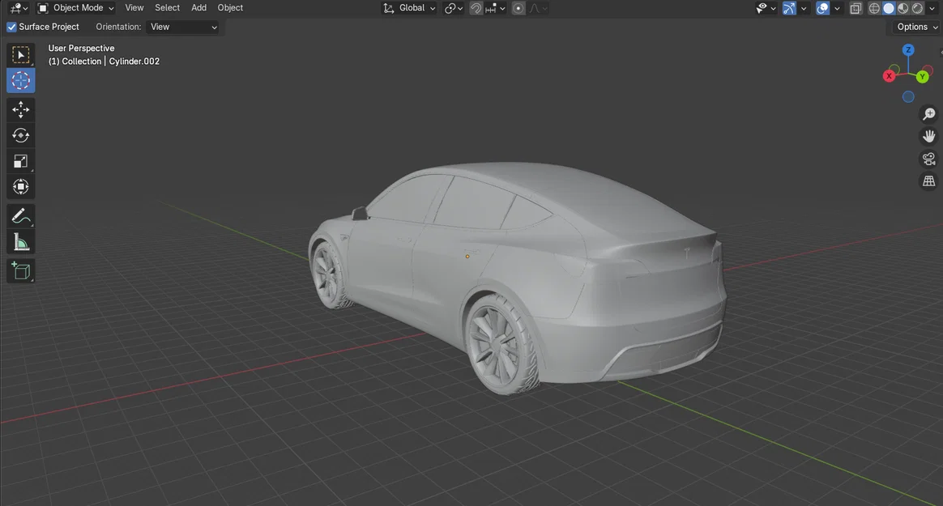The height and width of the screenshot is (506, 943).
Task: Select the Rotate tool
Action: (x=20, y=135)
